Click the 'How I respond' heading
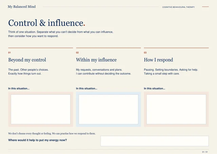Screen dimensions: 217x154 click(158, 60)
